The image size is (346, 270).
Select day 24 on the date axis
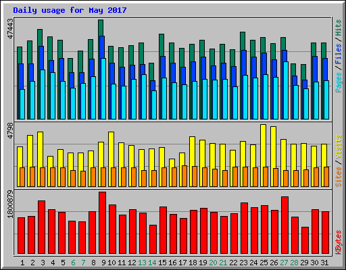point(253,263)
